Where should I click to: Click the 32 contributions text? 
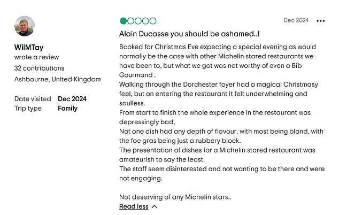tap(39, 68)
